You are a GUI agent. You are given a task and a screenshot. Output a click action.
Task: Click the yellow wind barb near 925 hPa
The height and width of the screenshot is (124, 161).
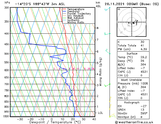[110, 107]
